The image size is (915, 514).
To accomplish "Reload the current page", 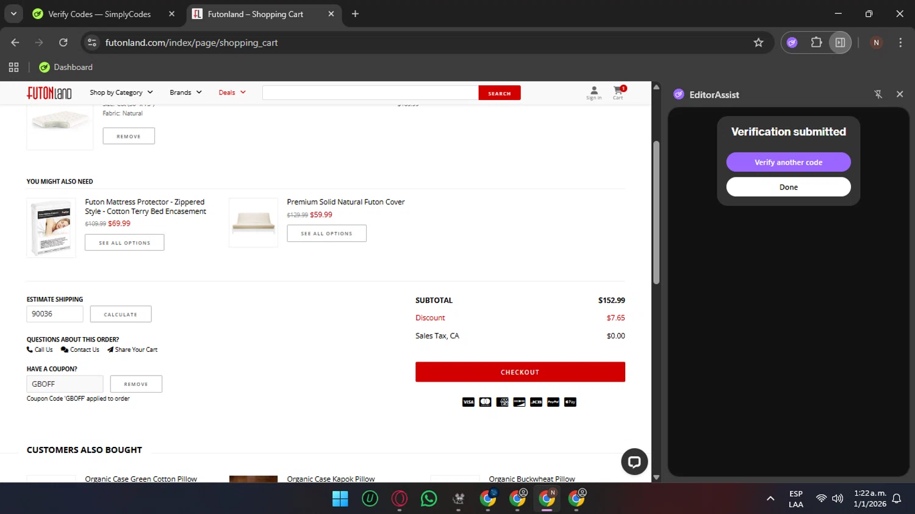I will pos(63,43).
